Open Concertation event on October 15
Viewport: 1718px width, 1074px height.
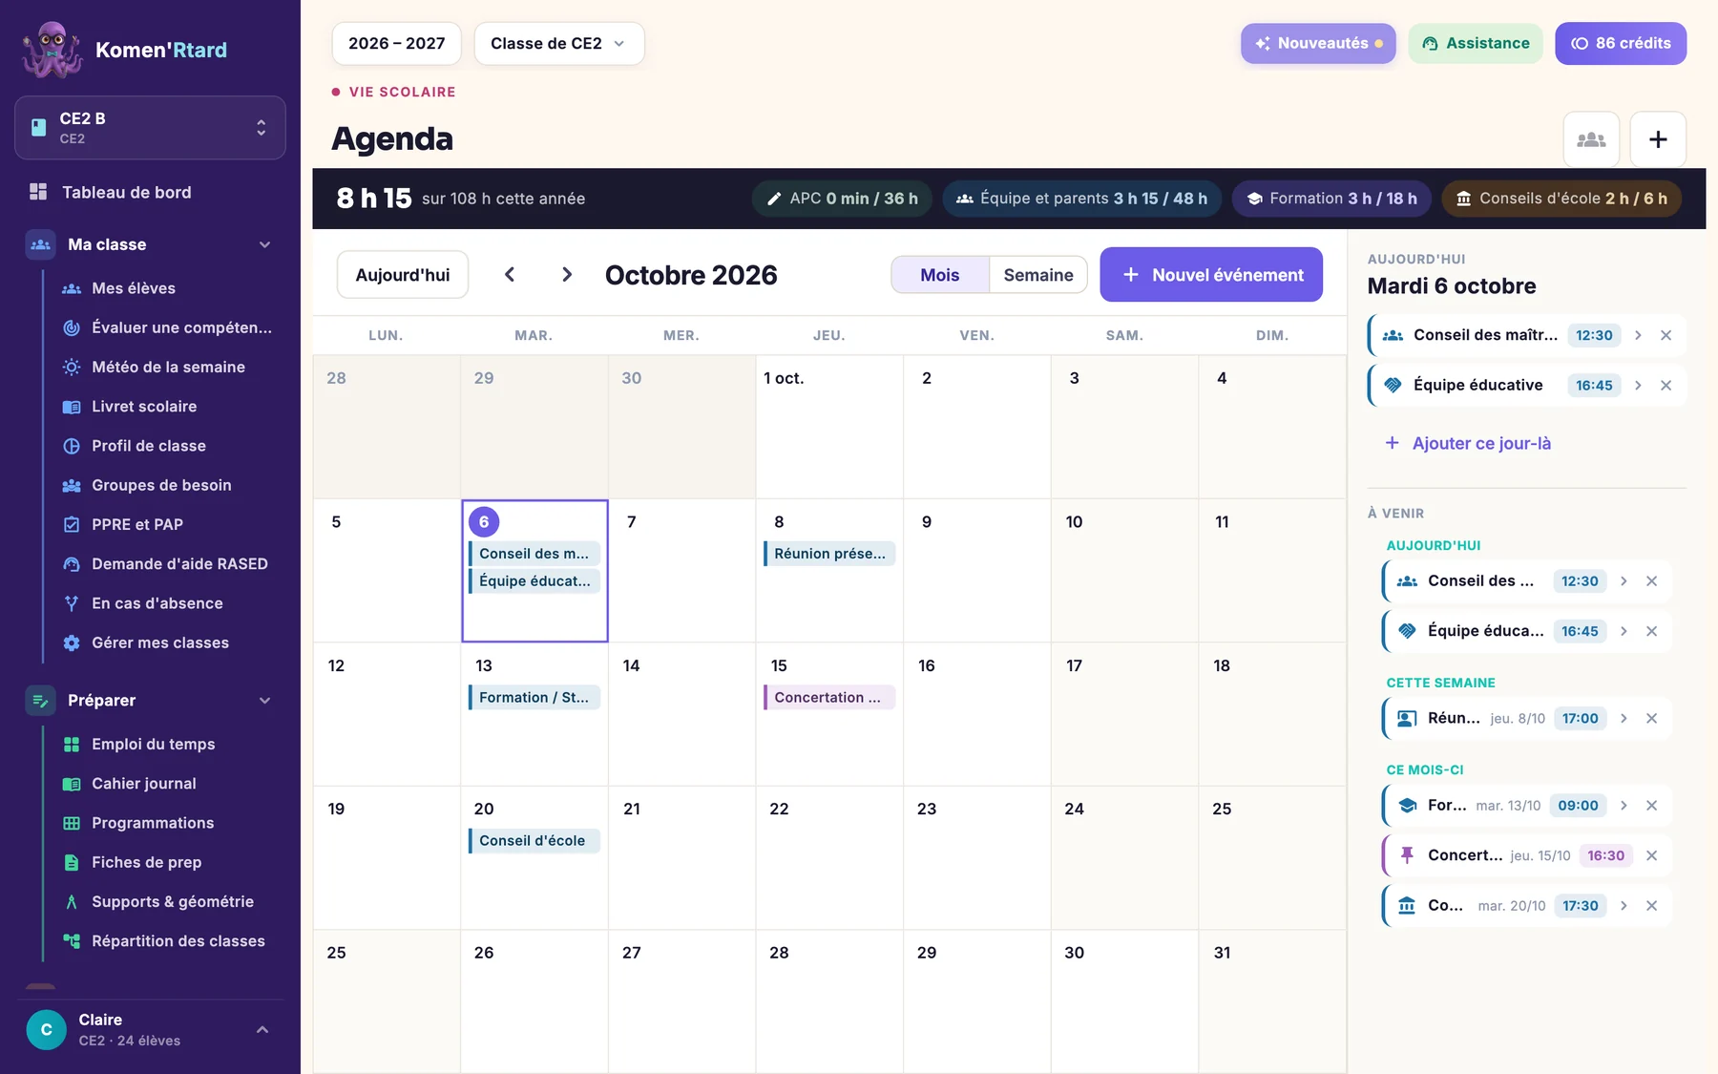[829, 698]
